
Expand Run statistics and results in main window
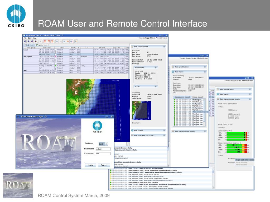pyautogui.click(x=164, y=135)
